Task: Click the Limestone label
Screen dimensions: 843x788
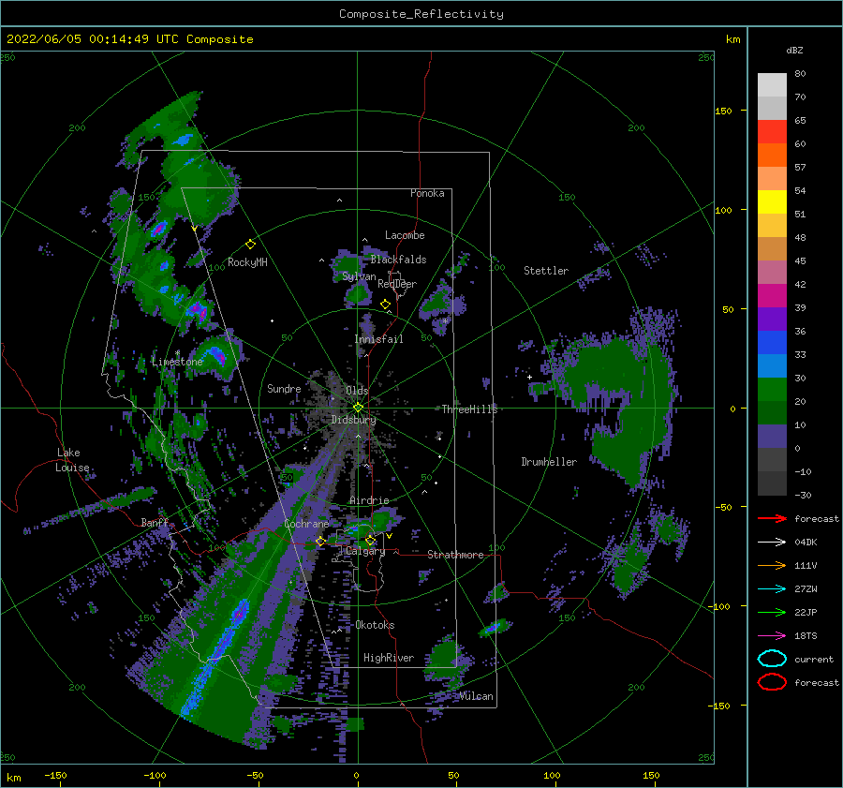Action: click(x=177, y=362)
